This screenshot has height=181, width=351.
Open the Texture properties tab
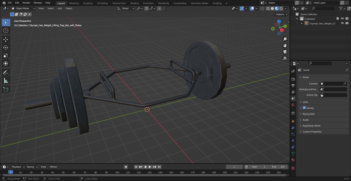click(x=293, y=168)
